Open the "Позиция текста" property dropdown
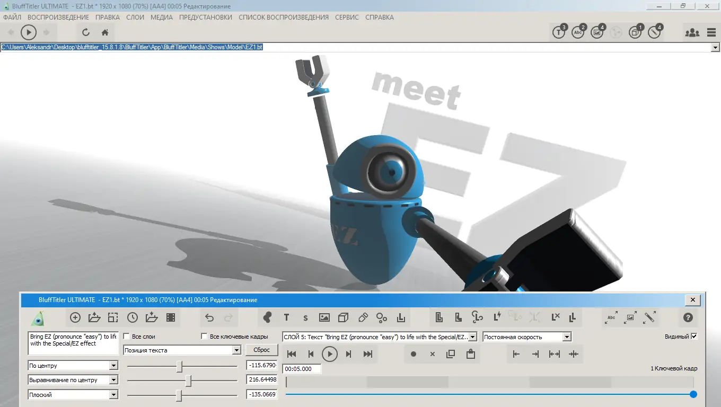Screen dimensions: 721x407 182,350
